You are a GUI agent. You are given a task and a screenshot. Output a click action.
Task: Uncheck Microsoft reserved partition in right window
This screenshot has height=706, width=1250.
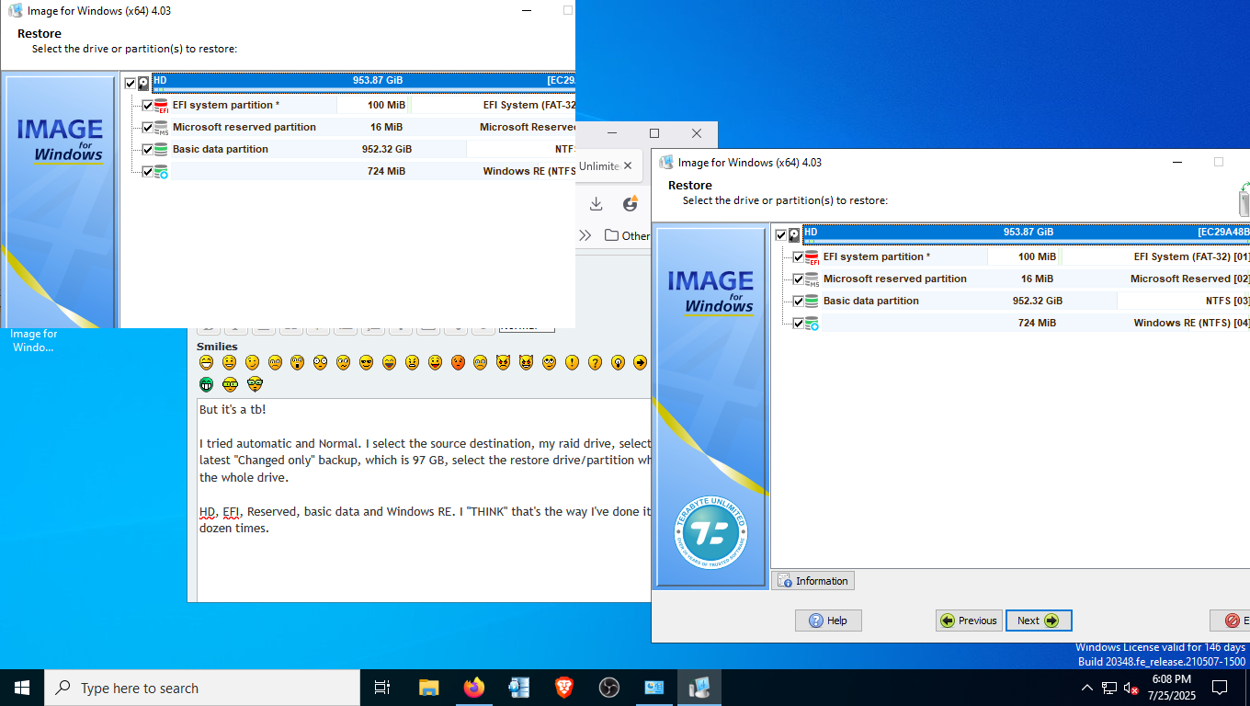(798, 279)
